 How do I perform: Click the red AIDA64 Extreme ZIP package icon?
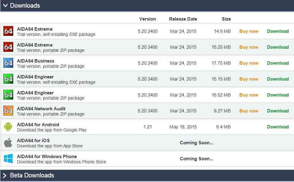(8, 47)
